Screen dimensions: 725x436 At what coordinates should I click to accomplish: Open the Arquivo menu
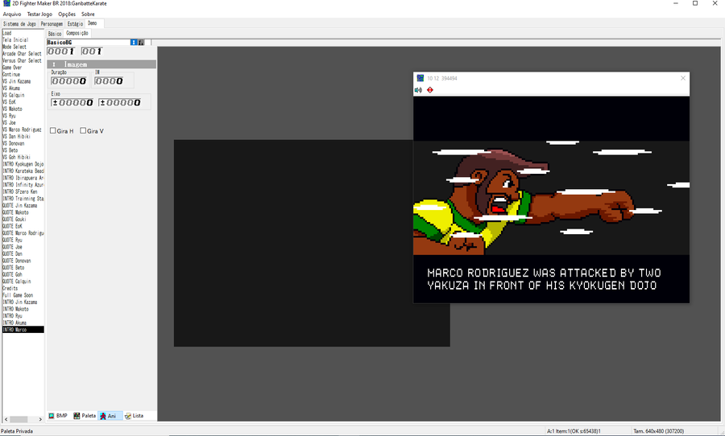pyautogui.click(x=12, y=14)
